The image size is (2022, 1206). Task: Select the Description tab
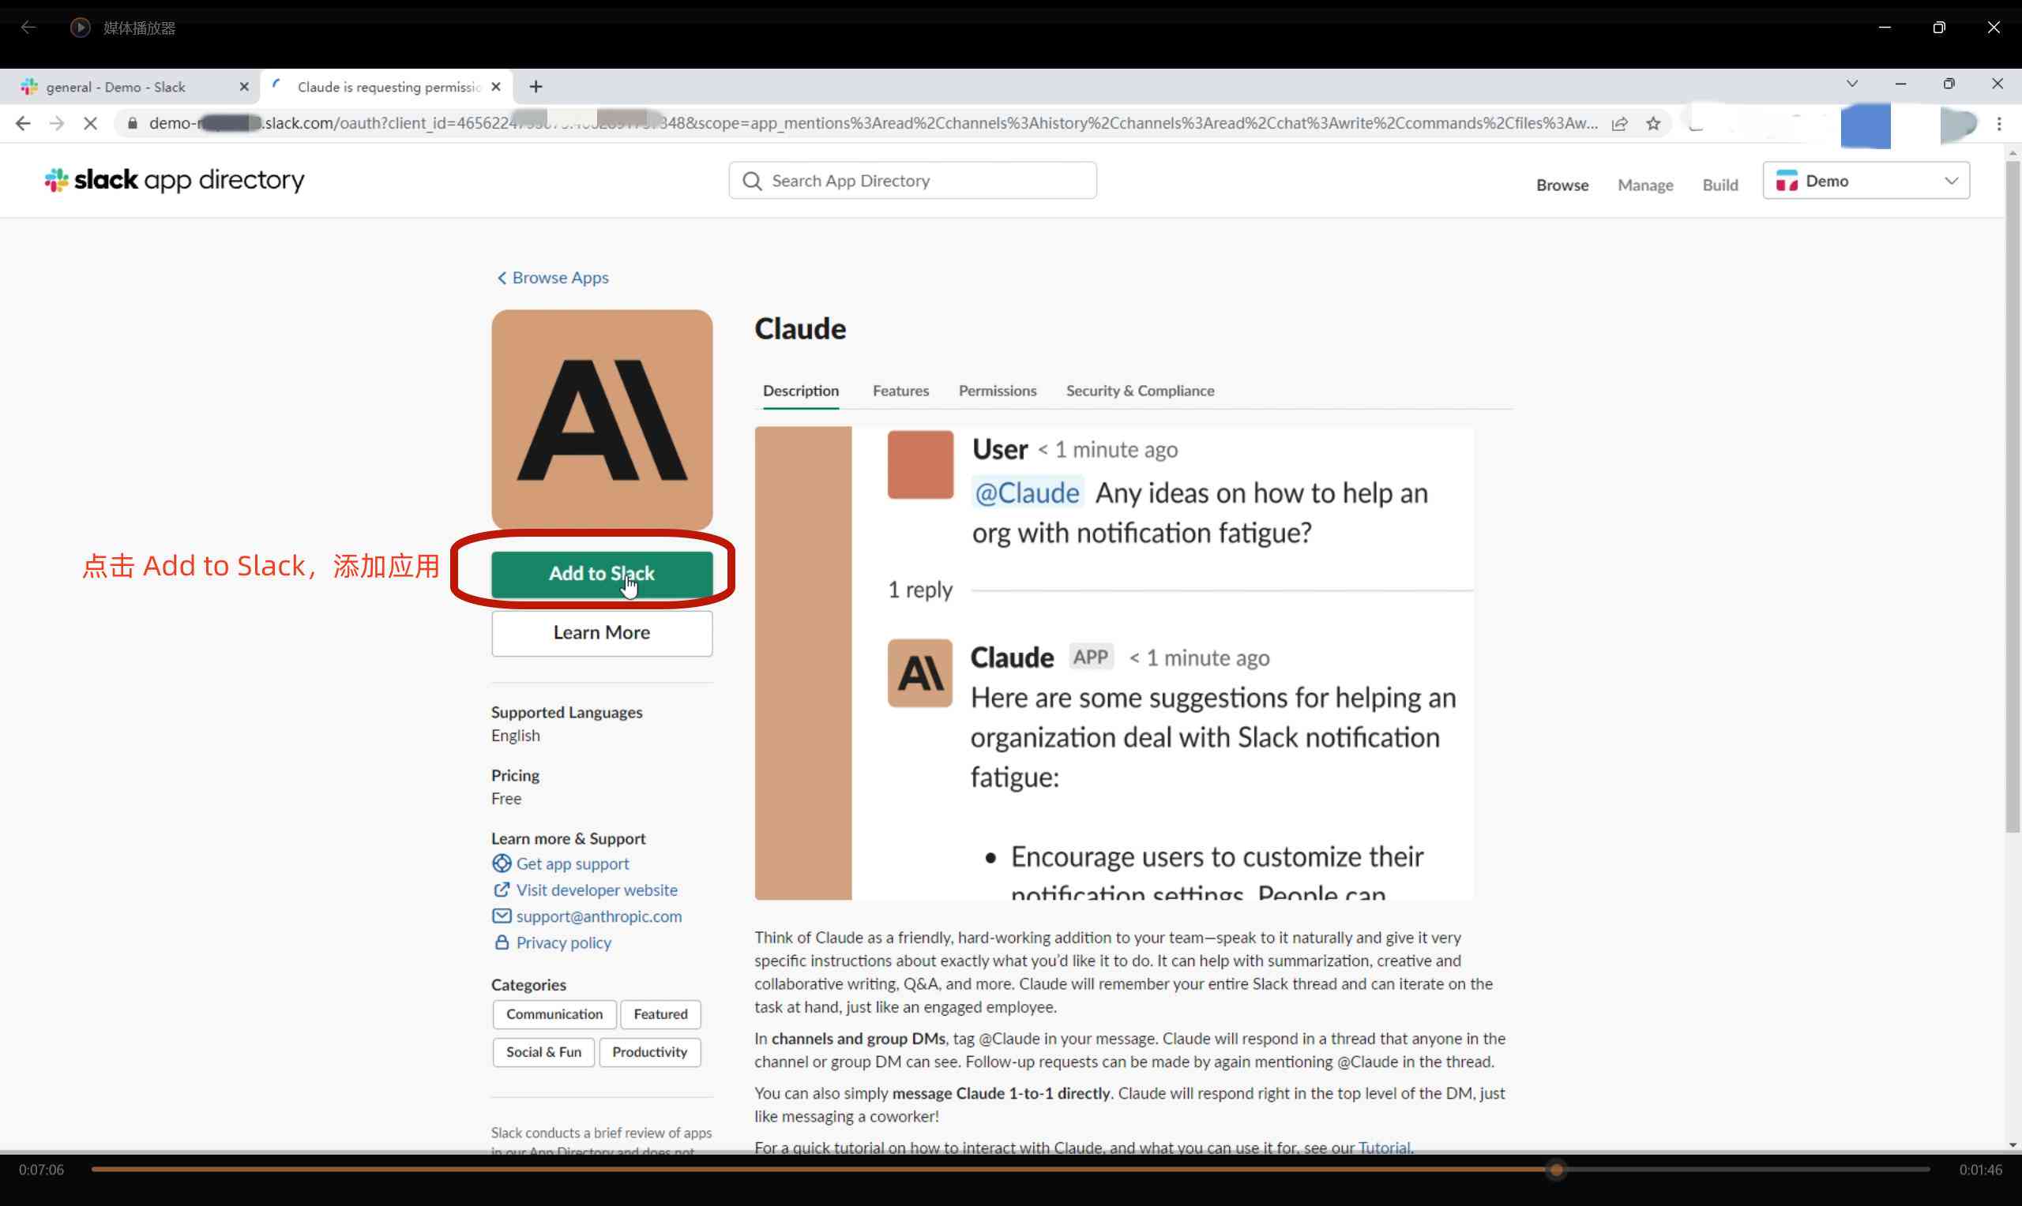[802, 391]
